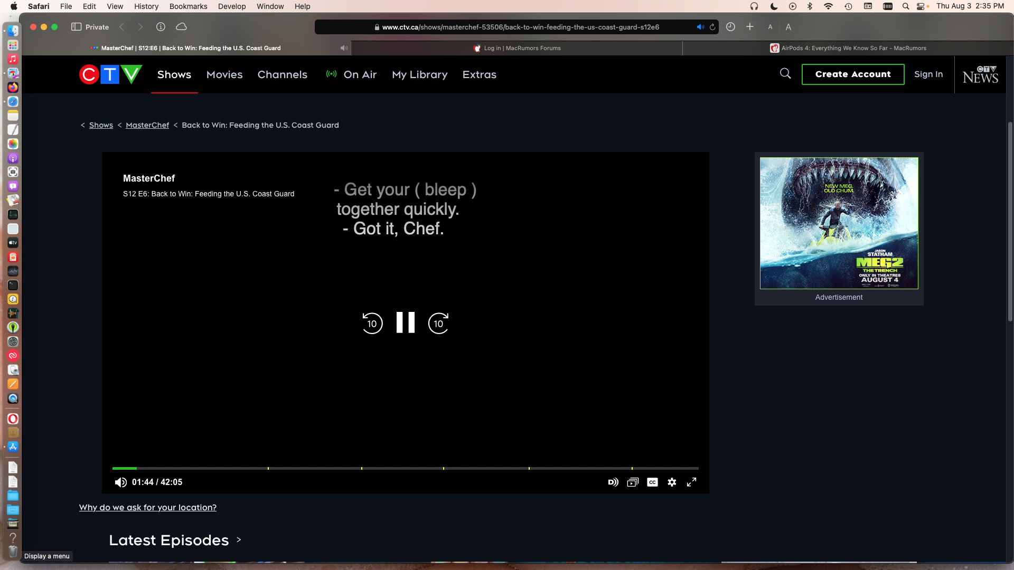This screenshot has width=1014, height=570.
Task: Open Apple menu
Action: [x=14, y=6]
